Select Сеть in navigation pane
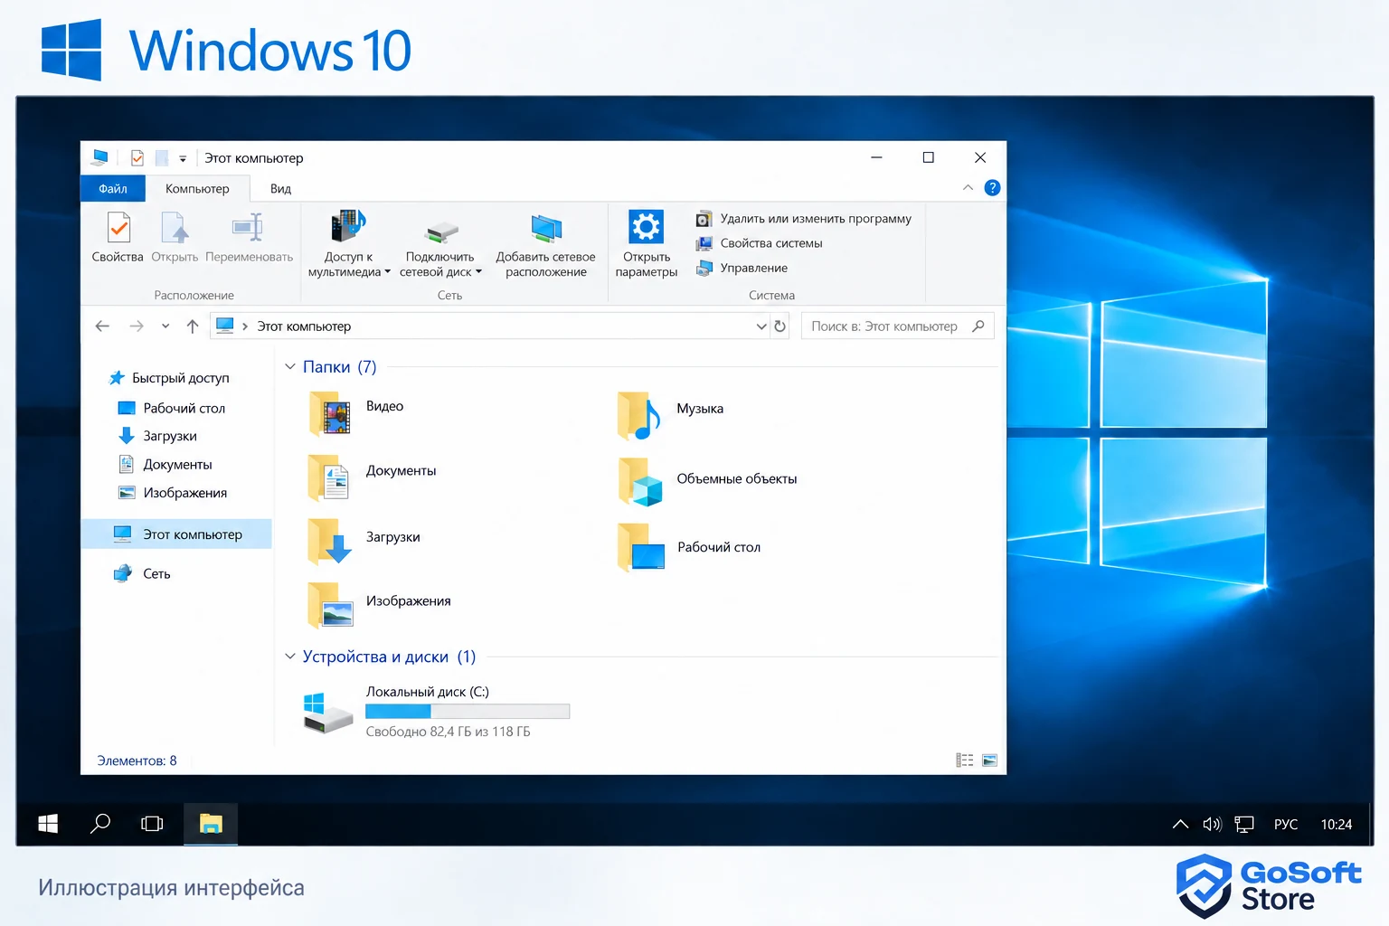 click(x=142, y=573)
